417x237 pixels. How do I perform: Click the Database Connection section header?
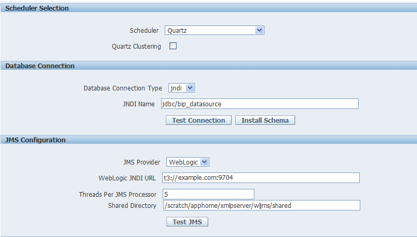pyautogui.click(x=40, y=66)
